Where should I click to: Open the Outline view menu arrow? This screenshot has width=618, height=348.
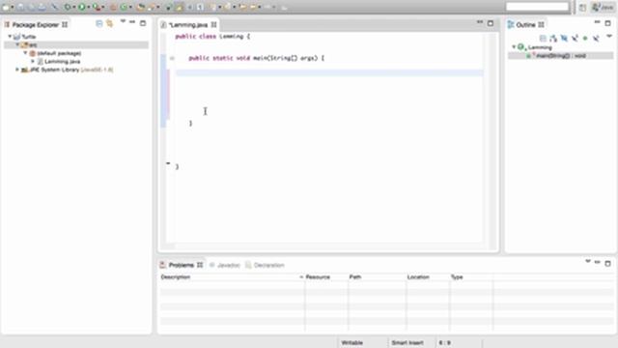click(x=609, y=37)
